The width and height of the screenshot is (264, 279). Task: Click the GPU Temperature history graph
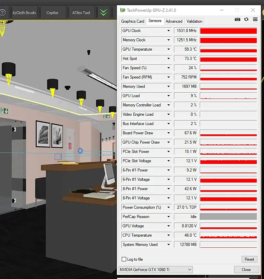pyautogui.click(x=228, y=49)
